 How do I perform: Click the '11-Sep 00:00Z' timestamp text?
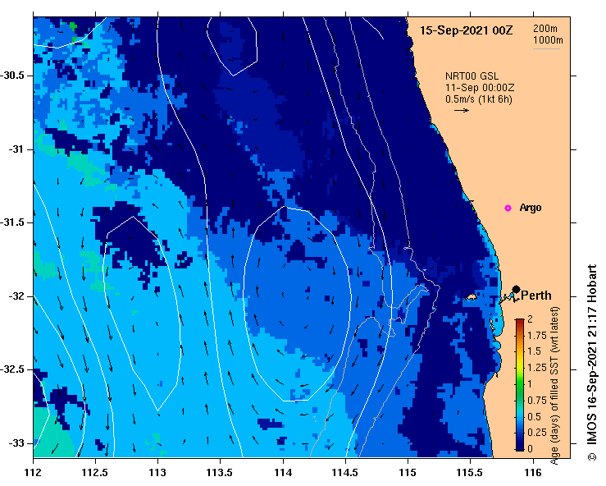tap(480, 88)
